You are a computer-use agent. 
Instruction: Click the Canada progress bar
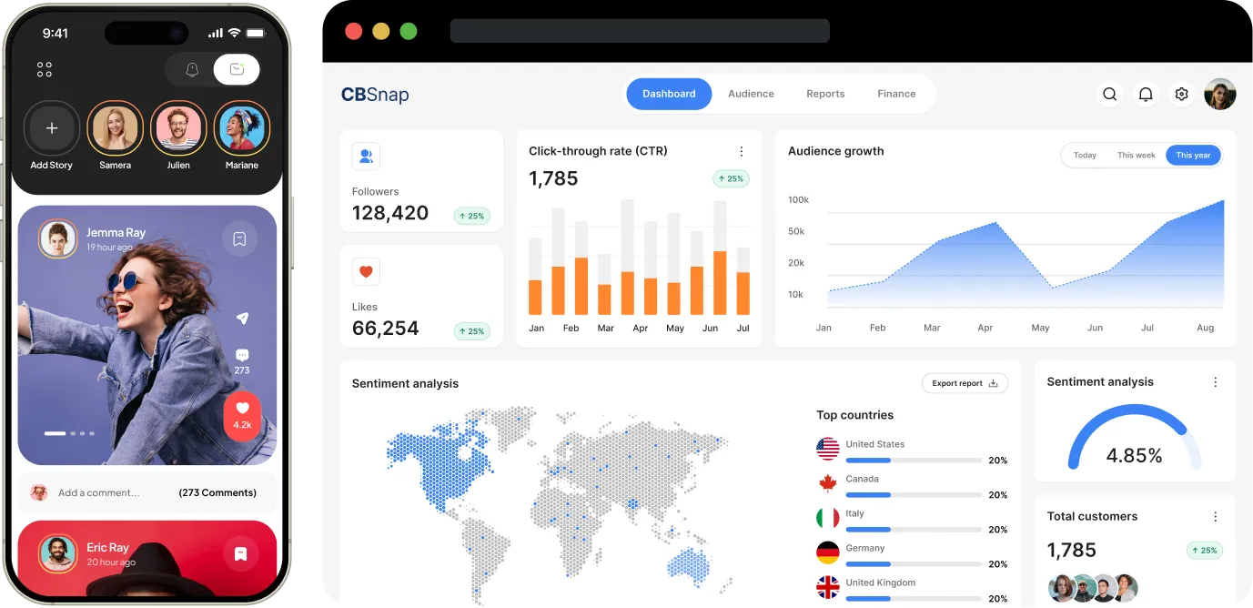pyautogui.click(x=914, y=494)
